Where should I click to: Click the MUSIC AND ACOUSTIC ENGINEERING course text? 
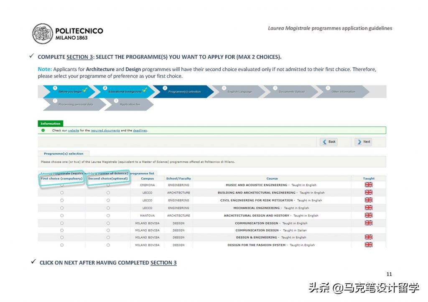tap(256, 185)
